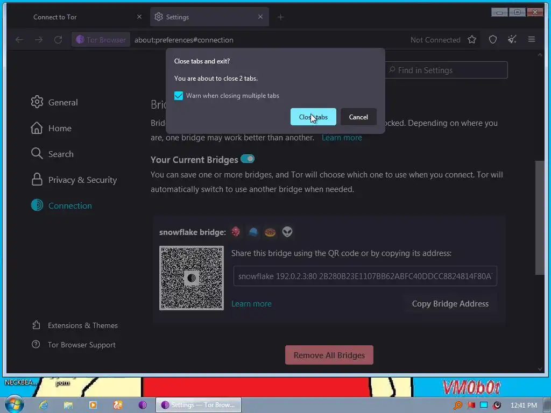
Task: Close the Settings tab
Action: point(260,17)
